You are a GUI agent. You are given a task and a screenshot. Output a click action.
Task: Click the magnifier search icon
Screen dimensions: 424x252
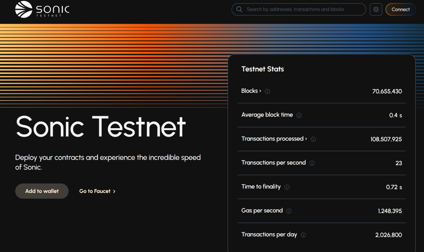(239, 9)
